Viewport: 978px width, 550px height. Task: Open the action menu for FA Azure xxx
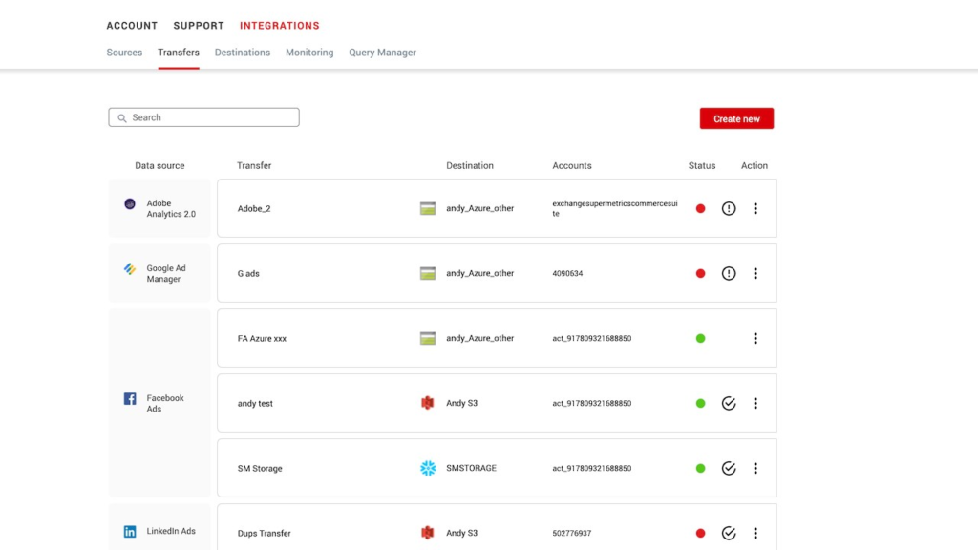click(x=755, y=338)
